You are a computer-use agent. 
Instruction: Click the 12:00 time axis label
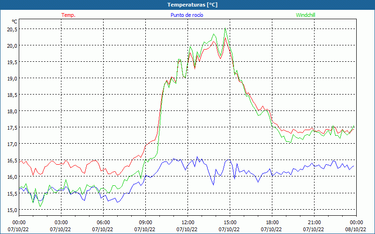[x=188, y=223]
